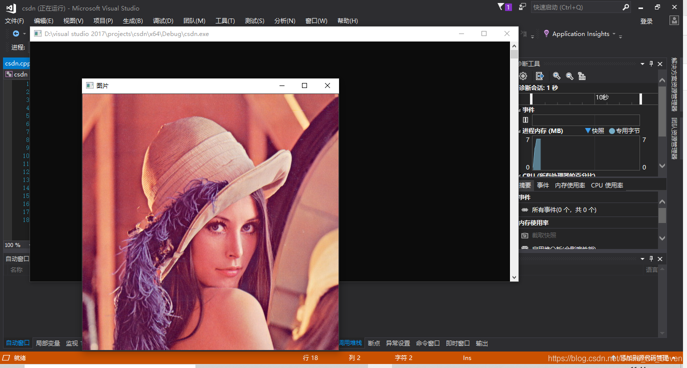
Task: Open the back navigation history dropdown
Action: (24, 34)
